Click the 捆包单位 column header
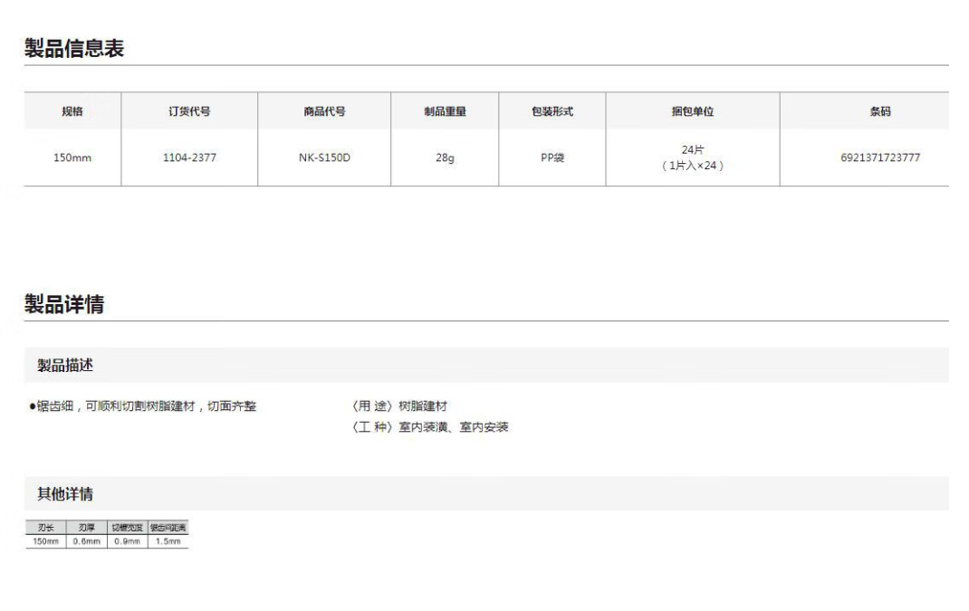Image resolution: width=969 pixels, height=611 pixels. coord(693,111)
